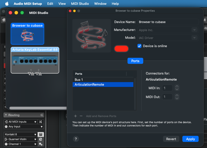Click the piano keys icon next to Kontakt 8

point(41,134)
